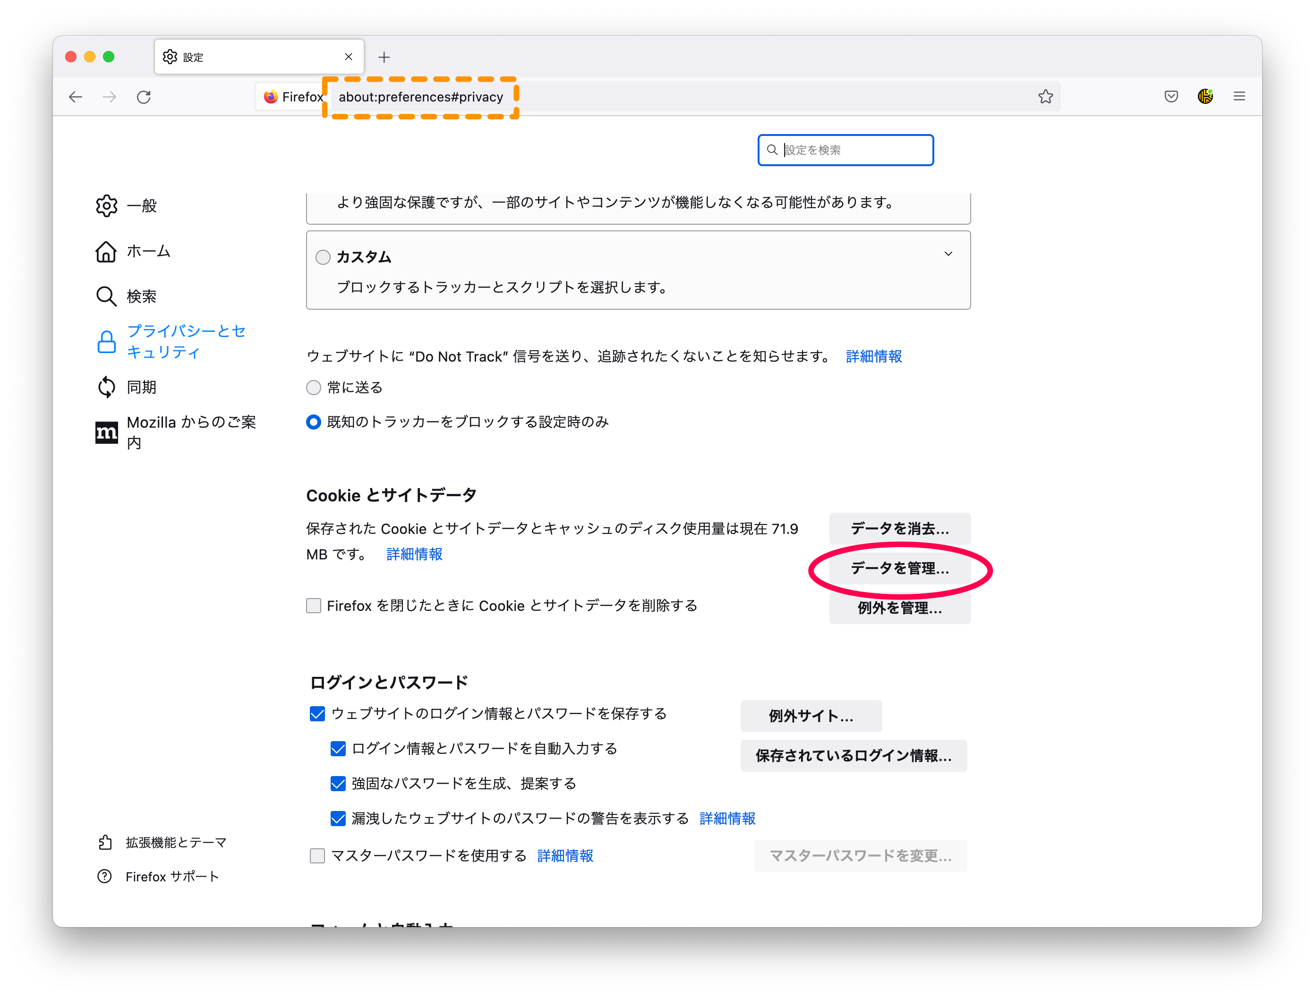
Task: Open 拡張機能とテーマ link text
Action: pyautogui.click(x=176, y=843)
